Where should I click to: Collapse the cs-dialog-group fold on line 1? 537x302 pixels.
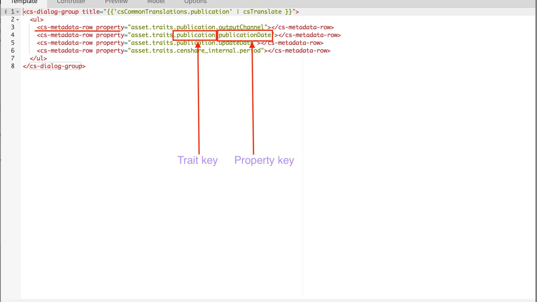click(x=18, y=12)
